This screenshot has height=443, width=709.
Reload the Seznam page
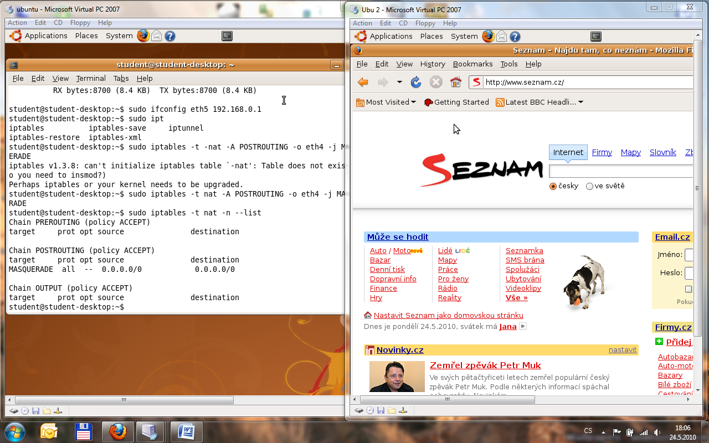coord(416,83)
